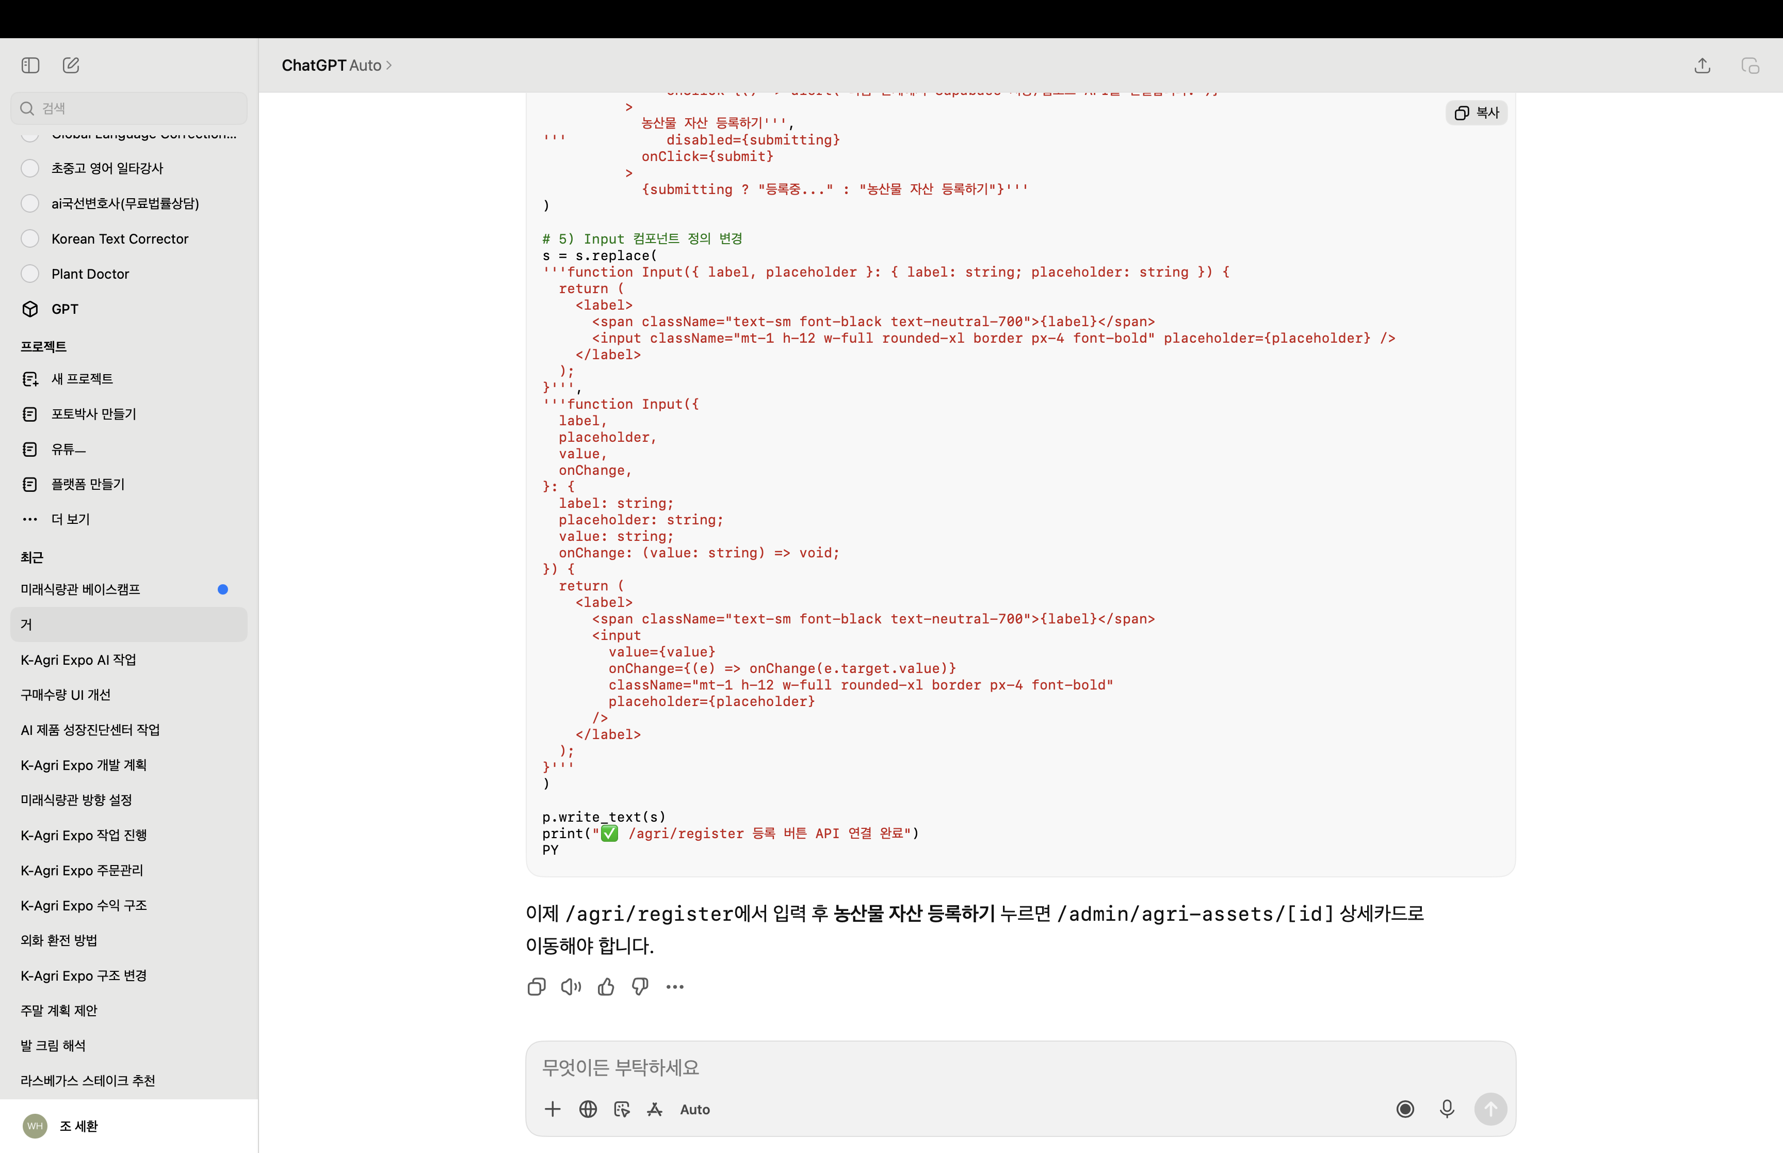
Task: Read the response aloud via speaker icon
Action: click(571, 987)
